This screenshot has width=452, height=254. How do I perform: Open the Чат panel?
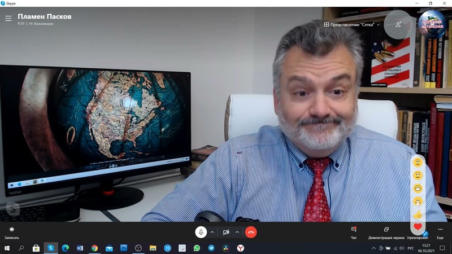(354, 233)
